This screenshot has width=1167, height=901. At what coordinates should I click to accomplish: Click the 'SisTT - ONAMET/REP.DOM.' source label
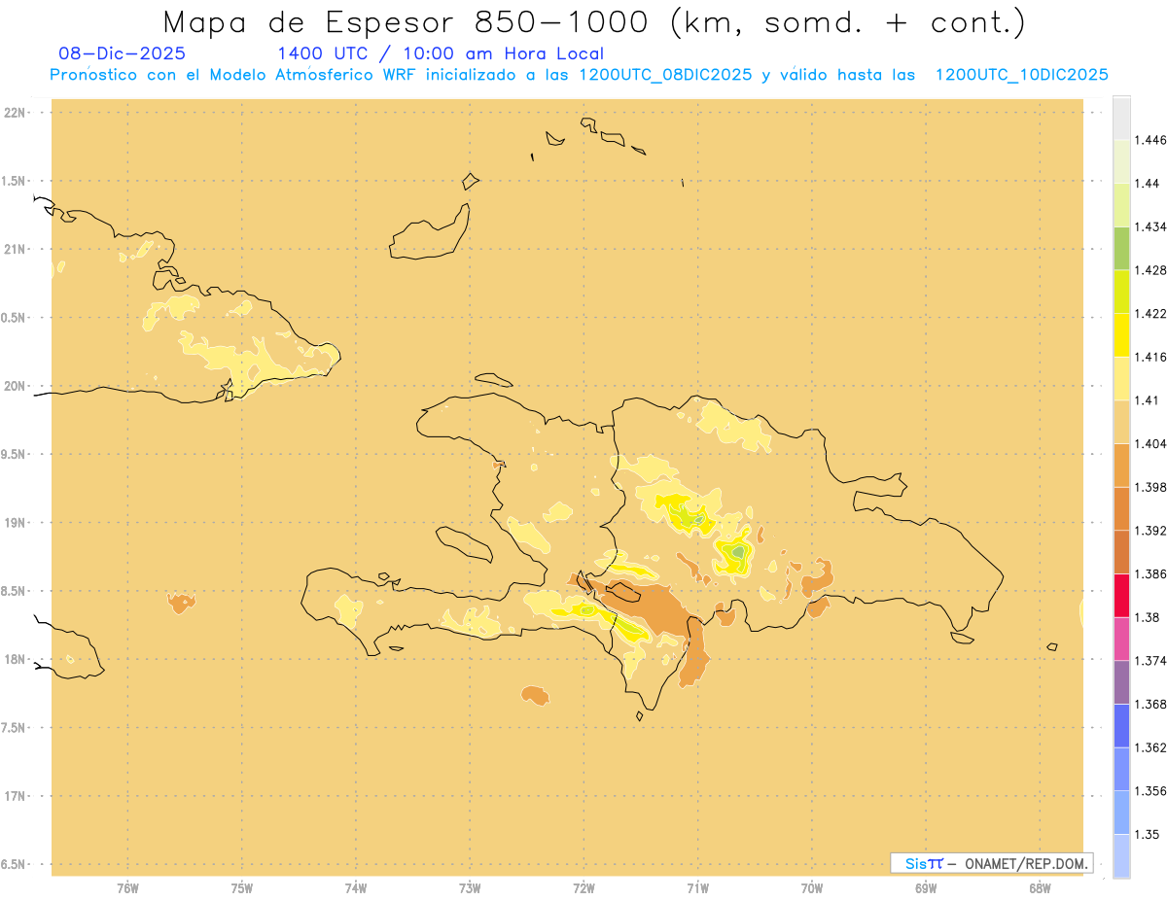click(x=992, y=863)
